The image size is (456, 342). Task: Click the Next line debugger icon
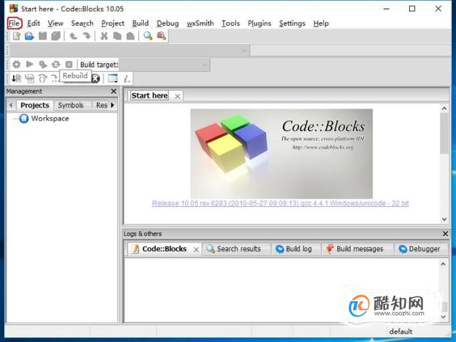(x=29, y=78)
